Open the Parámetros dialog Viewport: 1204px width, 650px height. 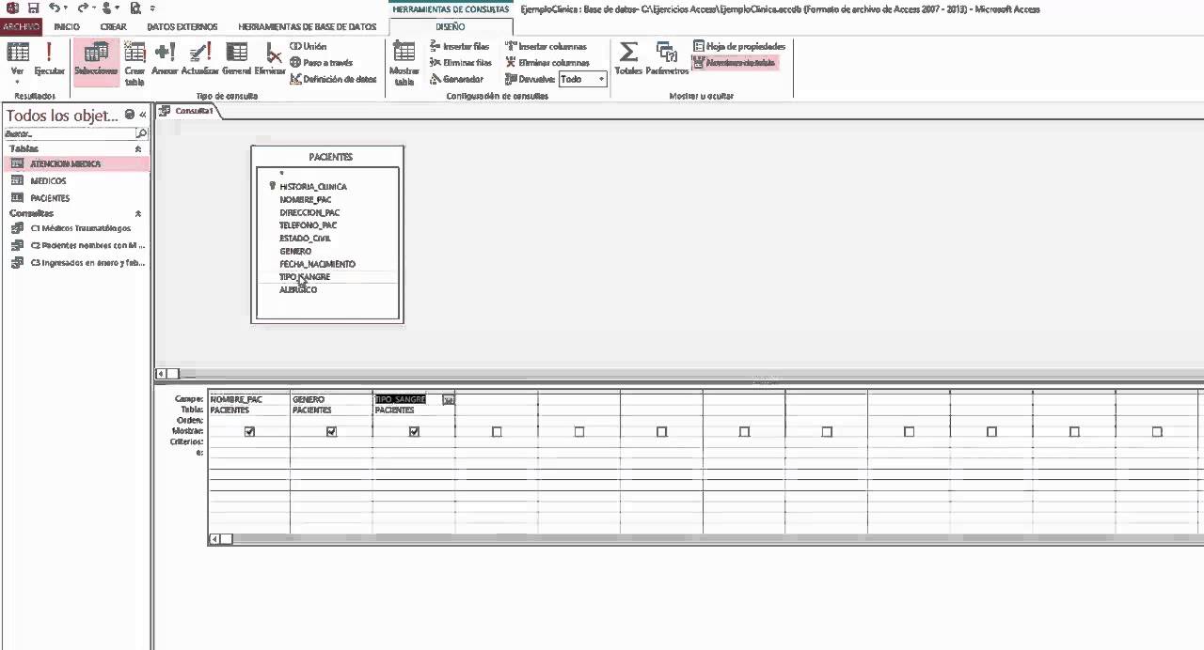(667, 58)
